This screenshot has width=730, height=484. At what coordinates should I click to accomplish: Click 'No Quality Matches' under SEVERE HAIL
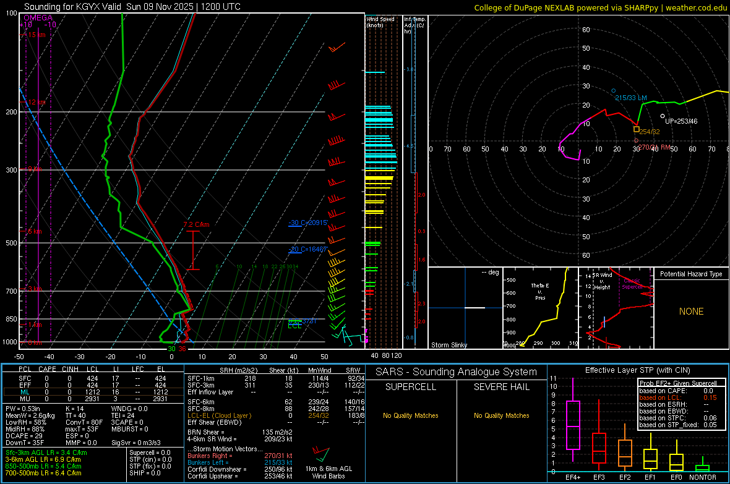[501, 415]
